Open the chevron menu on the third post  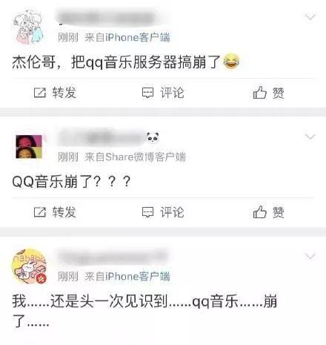(310, 256)
